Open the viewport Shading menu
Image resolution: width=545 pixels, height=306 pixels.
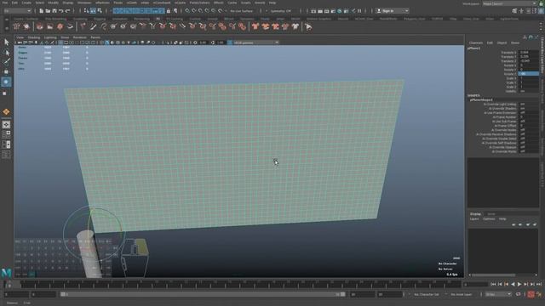point(34,37)
